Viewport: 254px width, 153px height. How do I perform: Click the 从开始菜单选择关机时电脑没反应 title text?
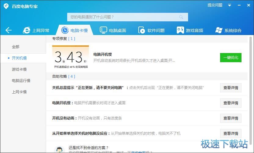[81, 133]
